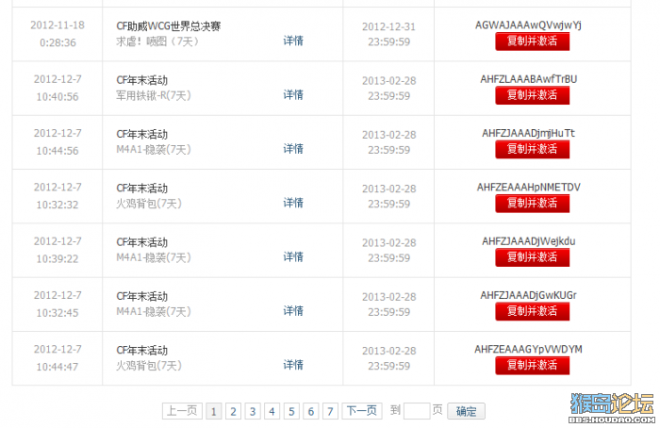This screenshot has width=660, height=428.
Task: Open 详情 for 火鸡背包 received at 10:32:32
Action: tap(293, 203)
